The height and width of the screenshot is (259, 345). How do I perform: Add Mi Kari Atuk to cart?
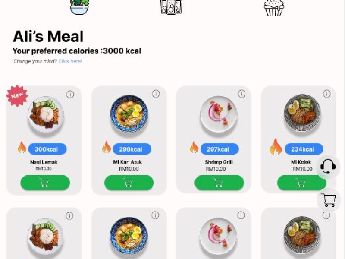[129, 183]
